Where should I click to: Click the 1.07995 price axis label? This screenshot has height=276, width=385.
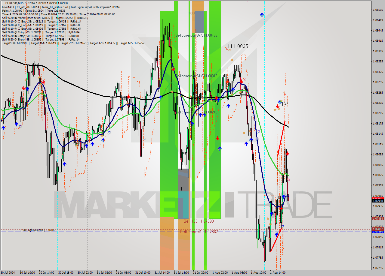(x=378, y=185)
